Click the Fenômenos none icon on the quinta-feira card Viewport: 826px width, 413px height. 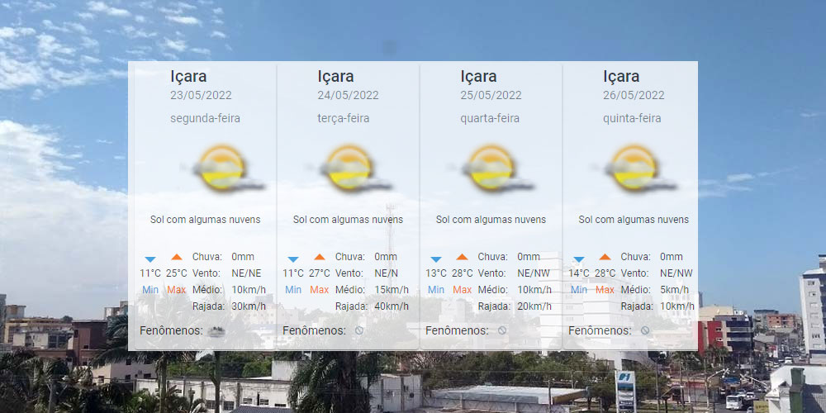click(645, 331)
